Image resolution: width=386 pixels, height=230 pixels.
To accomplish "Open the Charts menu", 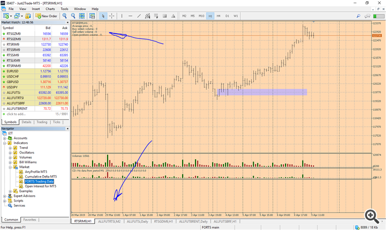I will tap(50, 9).
